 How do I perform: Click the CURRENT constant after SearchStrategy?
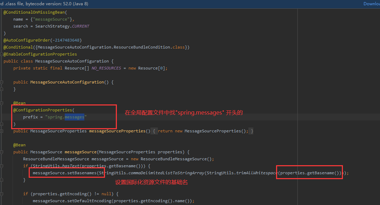[x=80, y=26]
